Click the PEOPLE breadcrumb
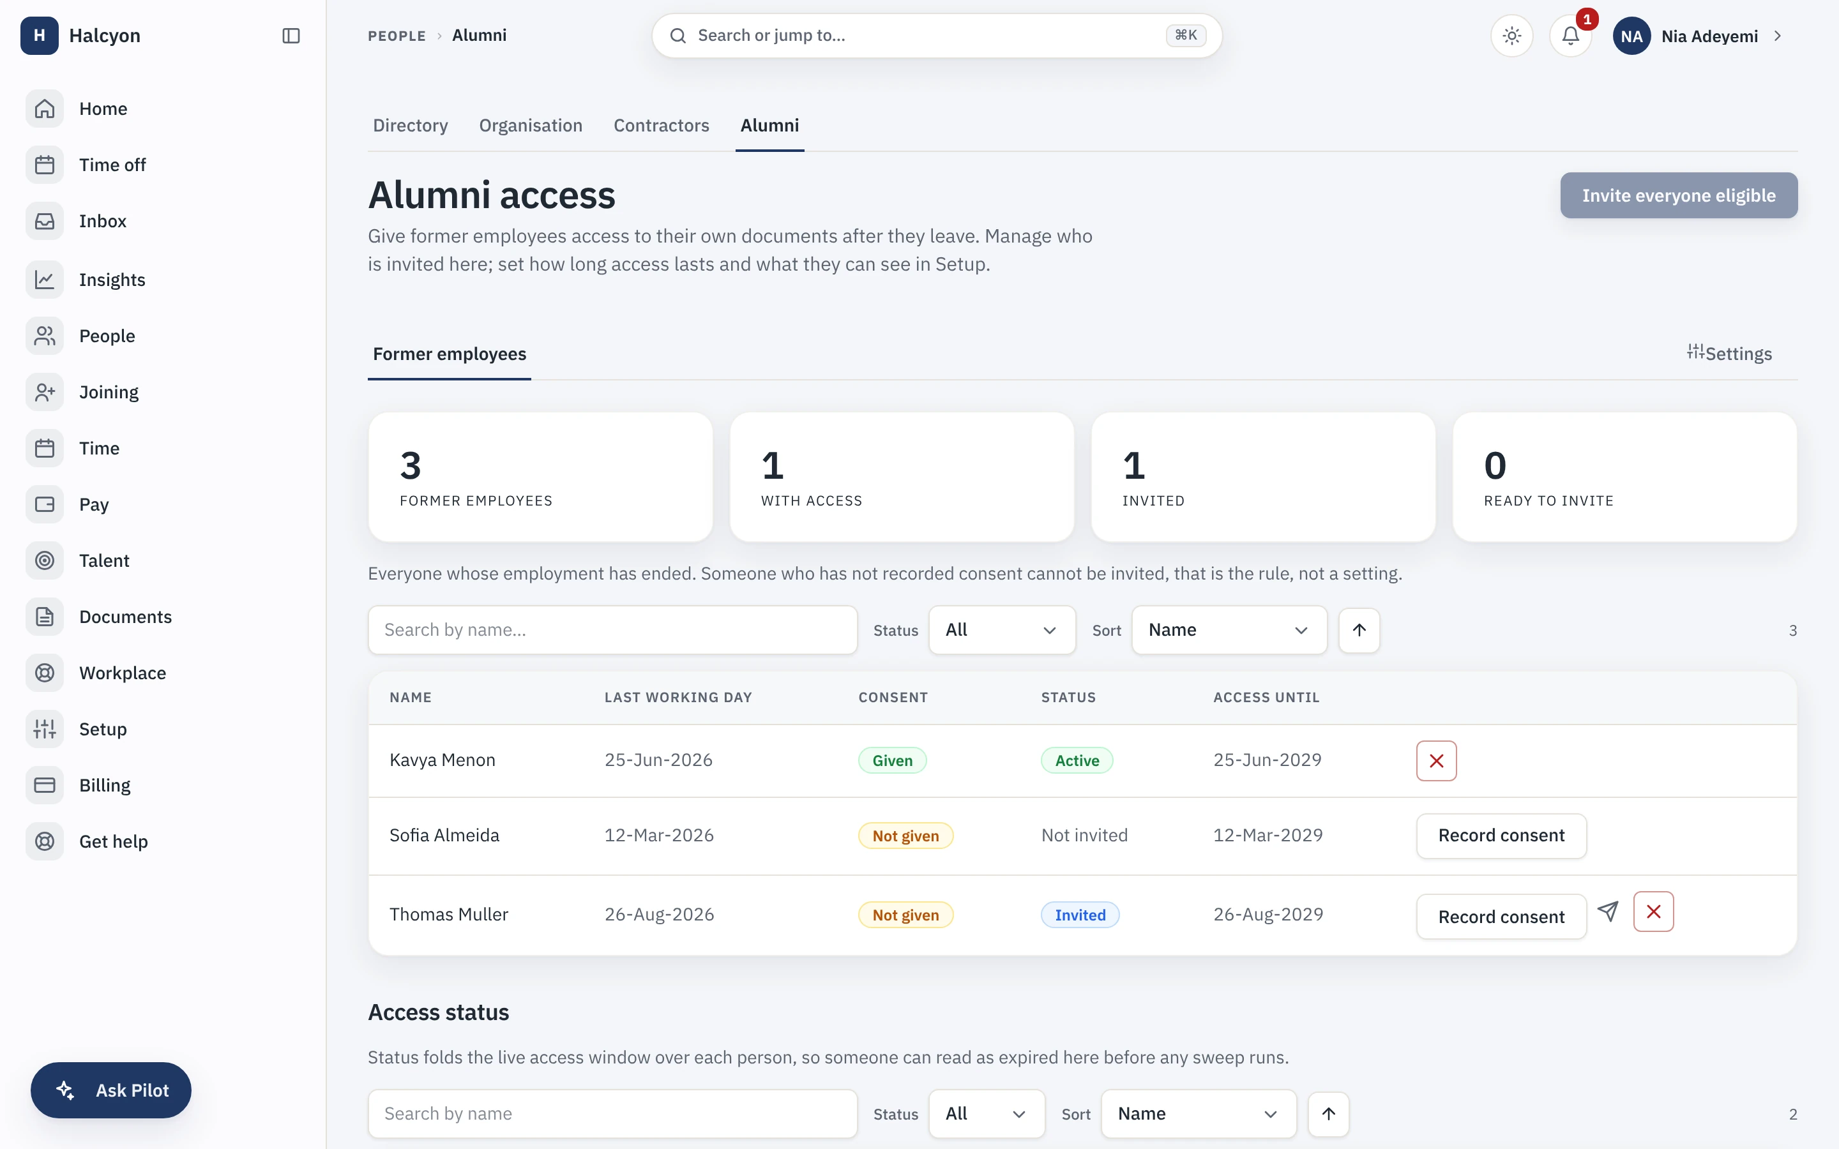The image size is (1839, 1149). pos(397,36)
